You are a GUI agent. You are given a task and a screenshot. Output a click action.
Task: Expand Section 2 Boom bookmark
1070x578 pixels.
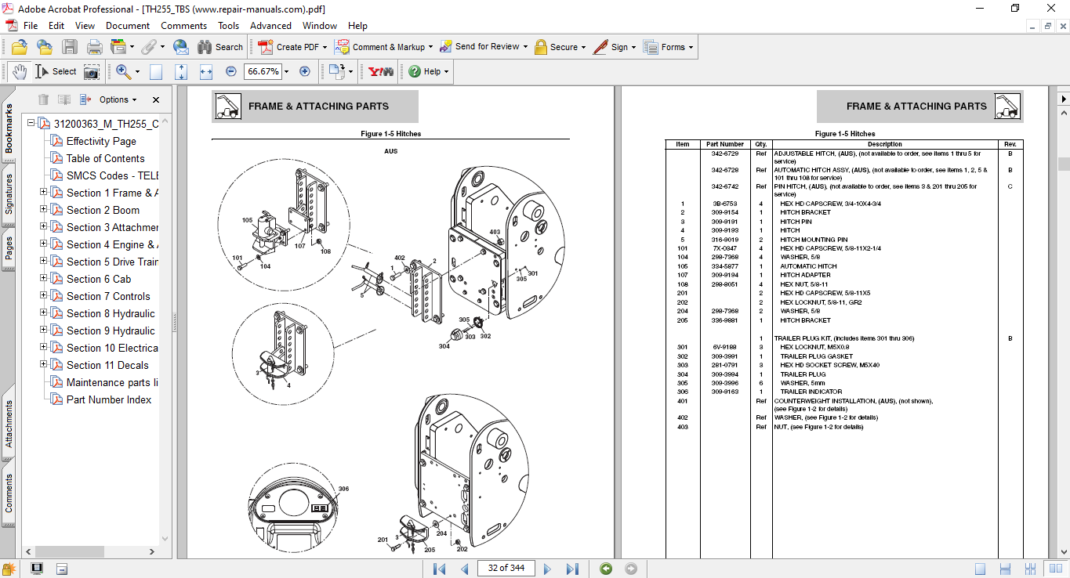pyautogui.click(x=44, y=210)
